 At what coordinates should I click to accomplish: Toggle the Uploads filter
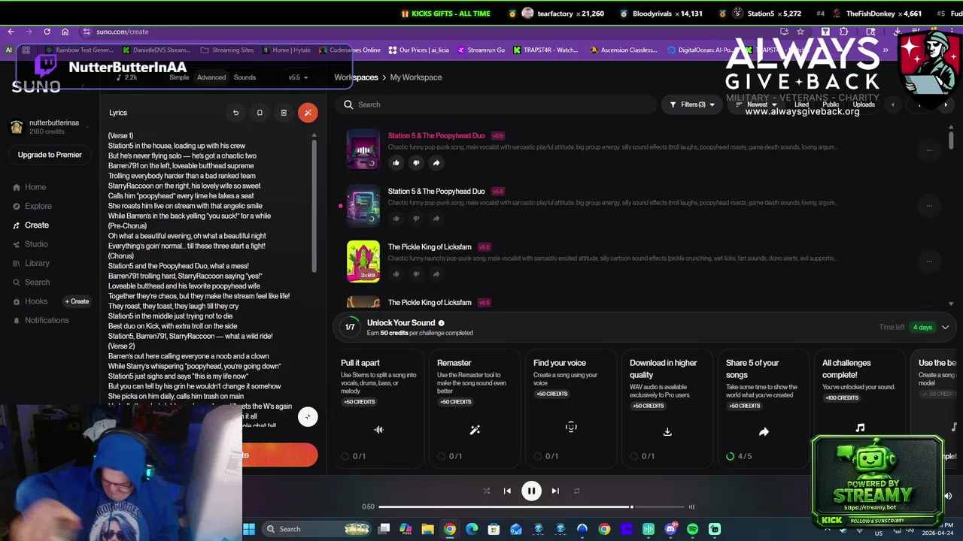[864, 104]
